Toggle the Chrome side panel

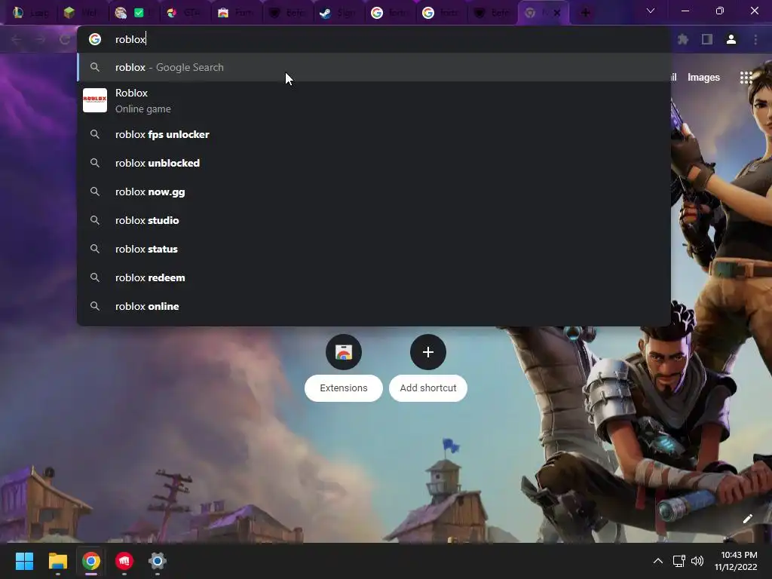pos(707,39)
